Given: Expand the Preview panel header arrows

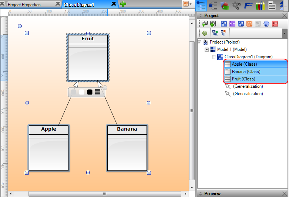Looking at the screenshot, I should [x=201, y=194].
